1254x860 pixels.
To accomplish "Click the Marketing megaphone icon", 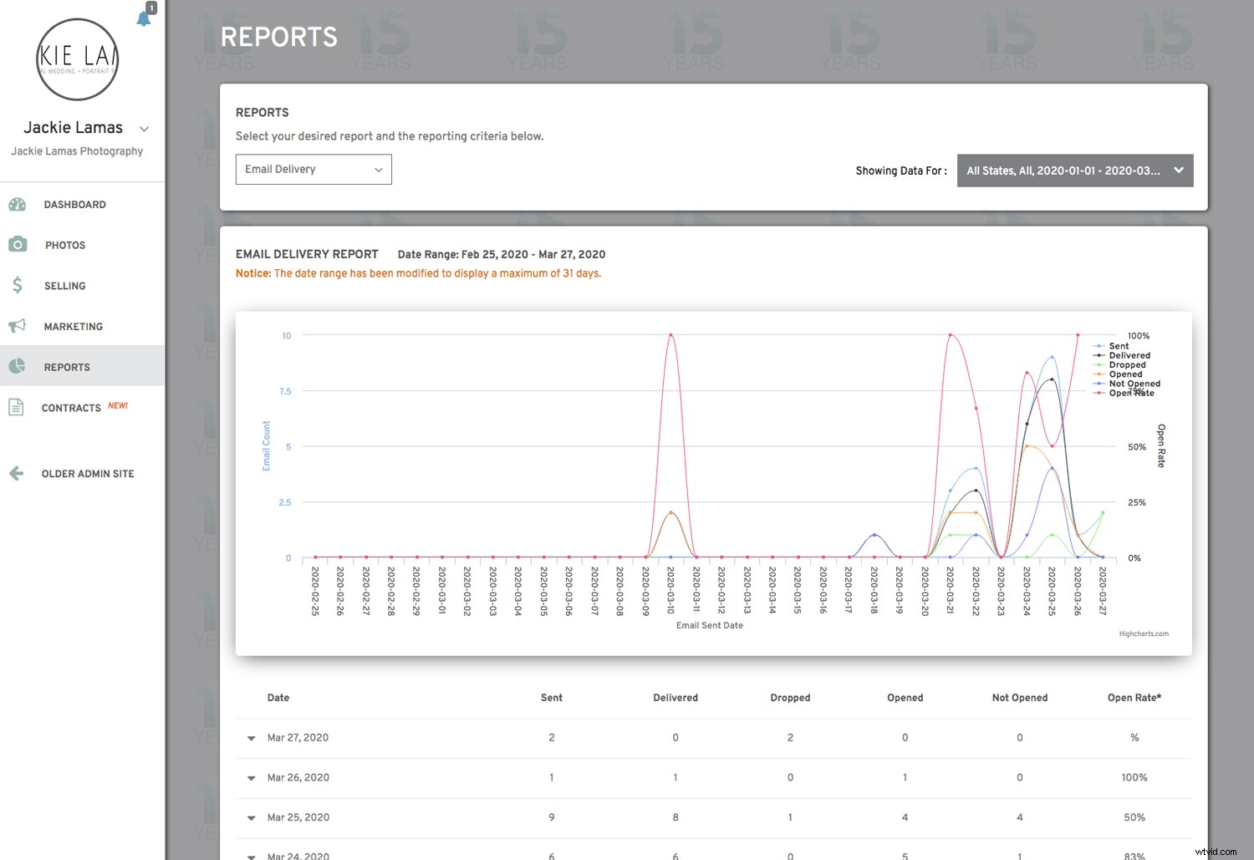I will [17, 326].
